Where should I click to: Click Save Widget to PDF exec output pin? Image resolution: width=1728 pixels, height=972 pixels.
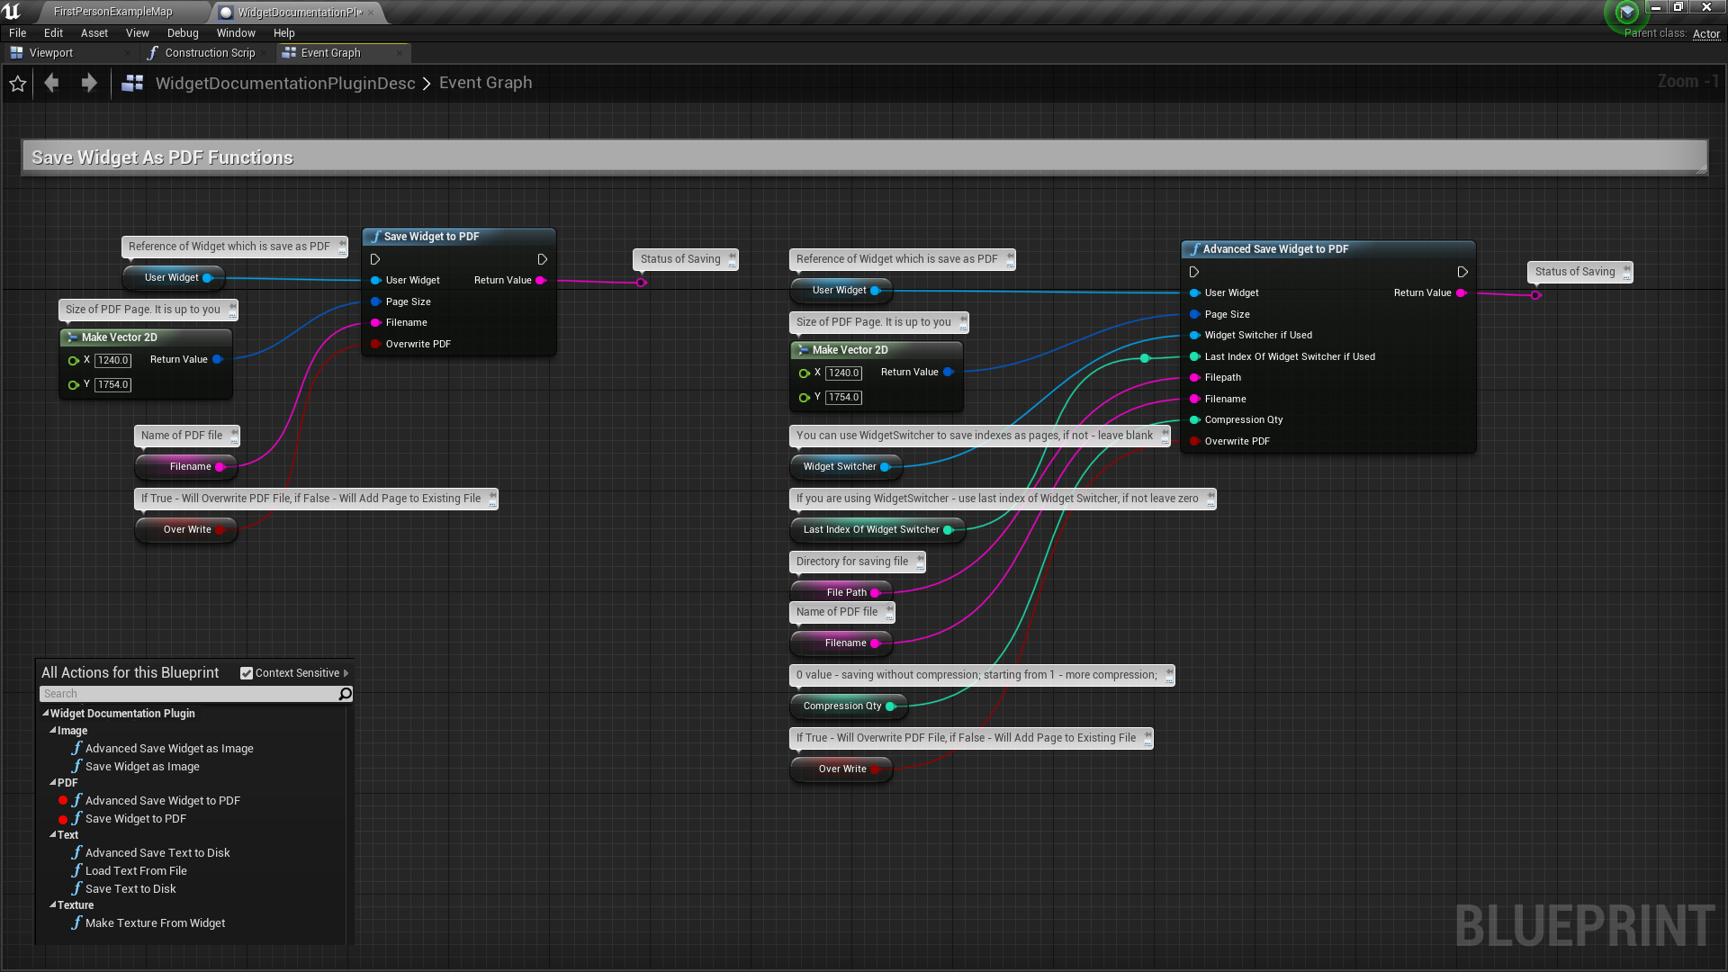543,259
